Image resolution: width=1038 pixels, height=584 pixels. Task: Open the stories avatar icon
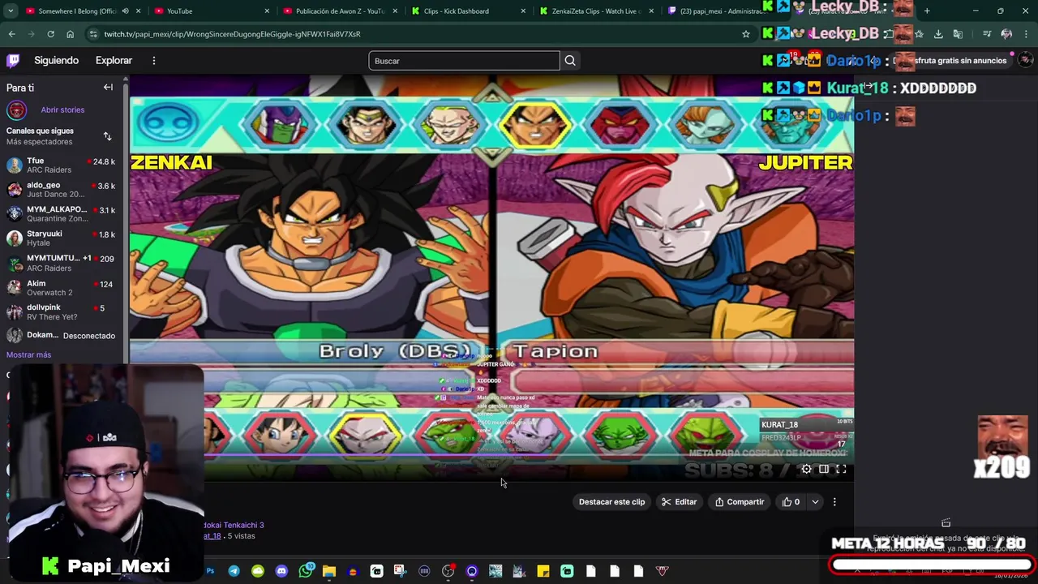click(x=17, y=109)
